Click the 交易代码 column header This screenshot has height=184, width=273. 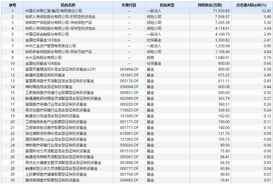pos(129,5)
